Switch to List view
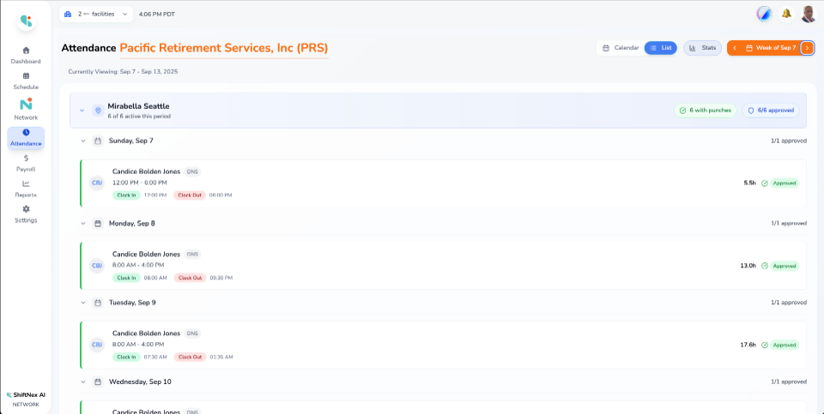This screenshot has width=824, height=414. 661,48
